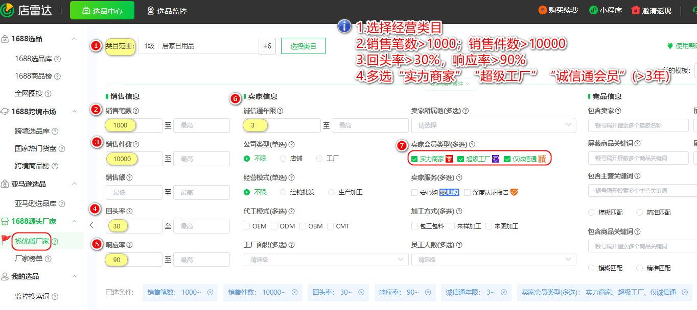The width and height of the screenshot is (697, 310).
Task: Click the 选择类目 button
Action: pos(303,46)
